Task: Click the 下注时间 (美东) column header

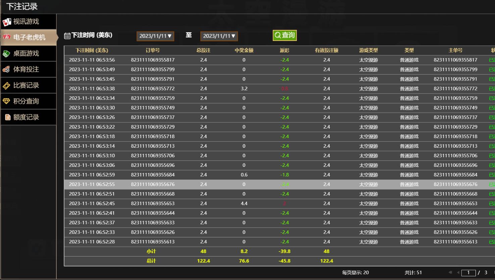Action: coord(92,50)
